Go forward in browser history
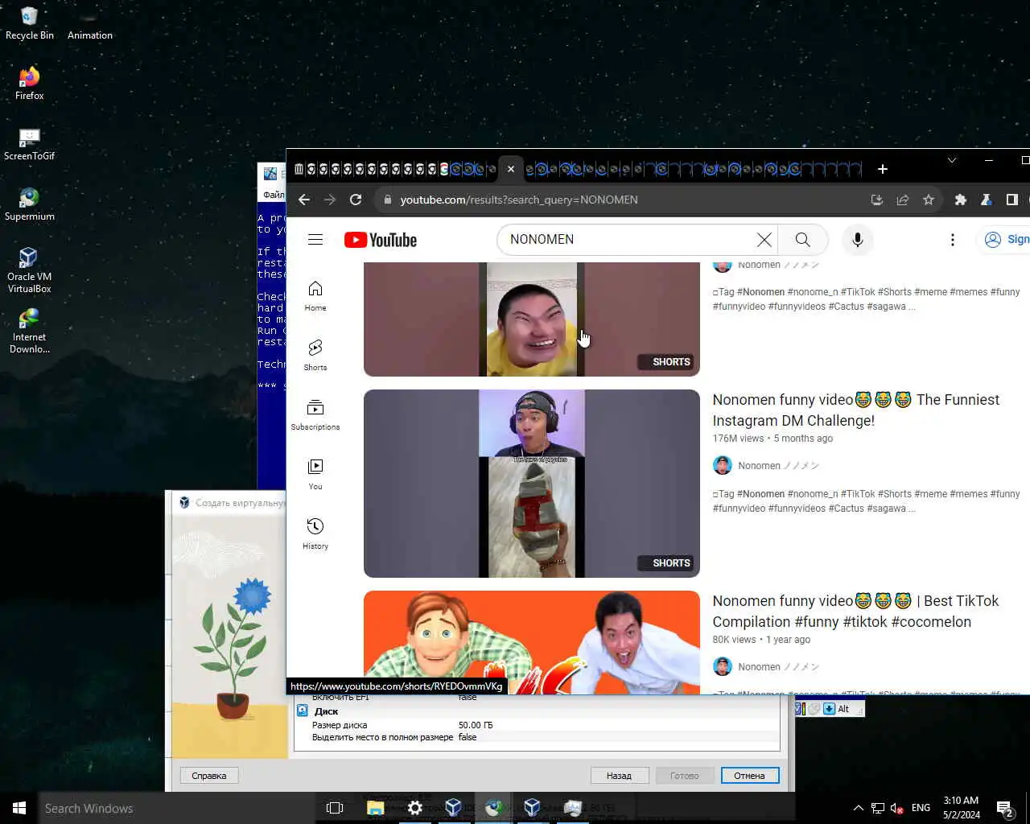The image size is (1030, 824). (x=330, y=200)
